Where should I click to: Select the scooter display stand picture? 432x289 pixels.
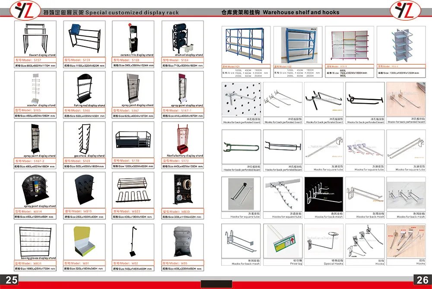[x=35, y=88]
